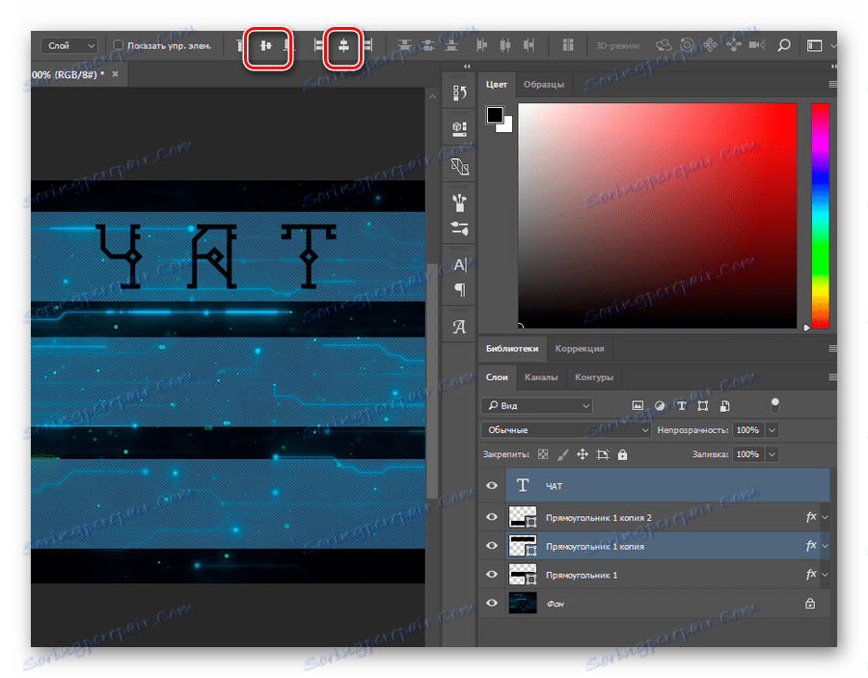Open the 'Вид' layer filter dropdown

(537, 406)
